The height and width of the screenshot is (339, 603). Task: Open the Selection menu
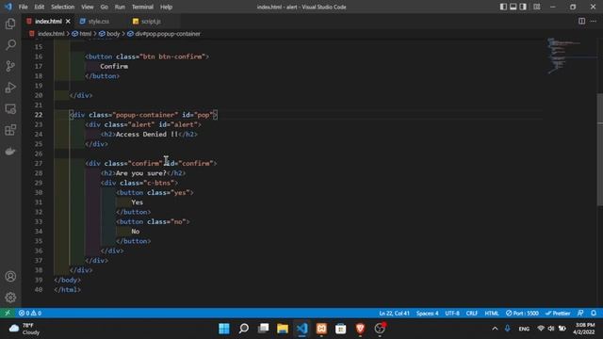click(63, 7)
